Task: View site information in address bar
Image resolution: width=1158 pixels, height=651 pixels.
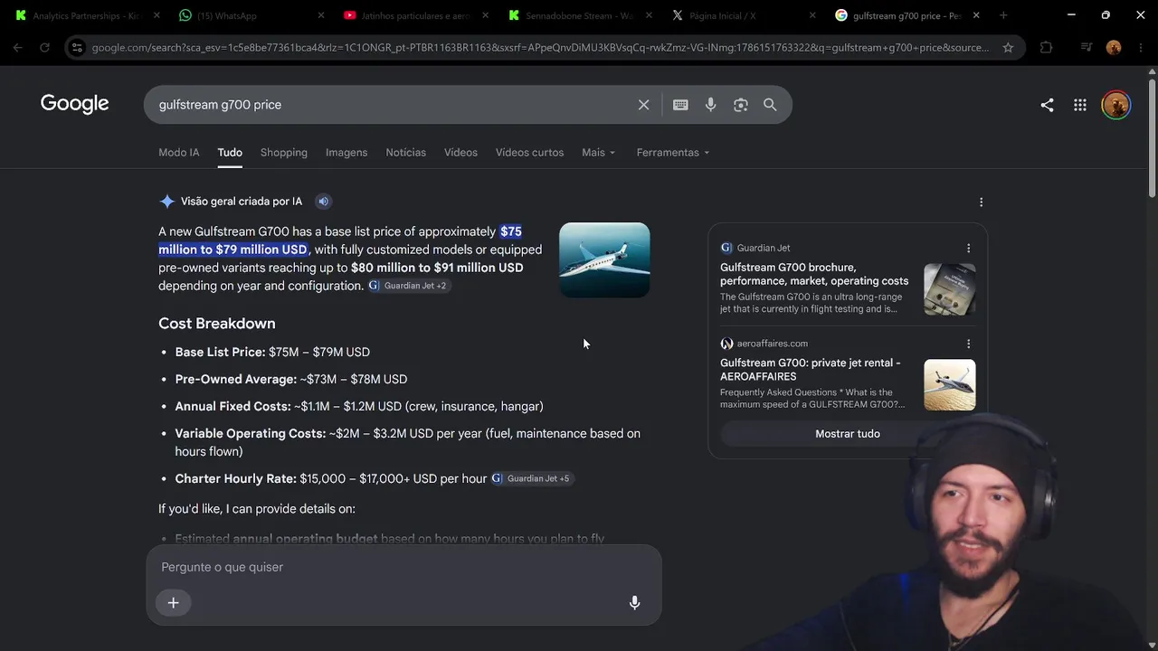Action: (77, 48)
